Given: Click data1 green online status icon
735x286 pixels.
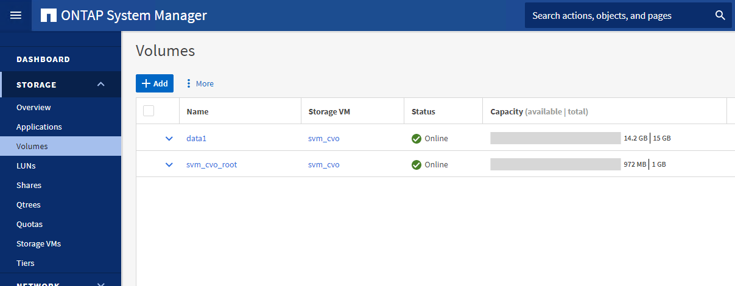Looking at the screenshot, I should tap(417, 139).
